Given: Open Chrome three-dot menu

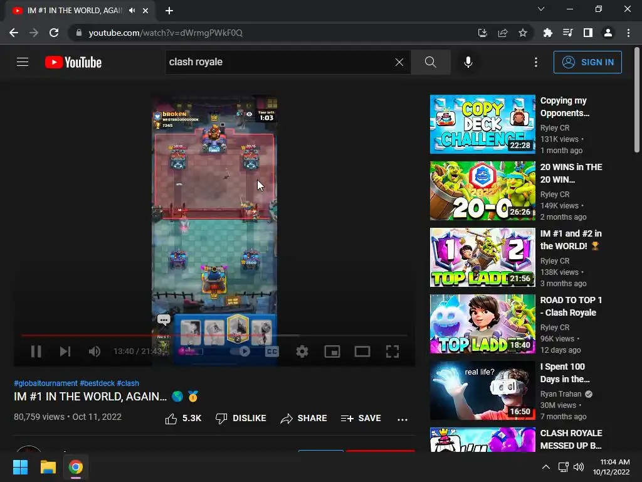Looking at the screenshot, I should pos(628,33).
